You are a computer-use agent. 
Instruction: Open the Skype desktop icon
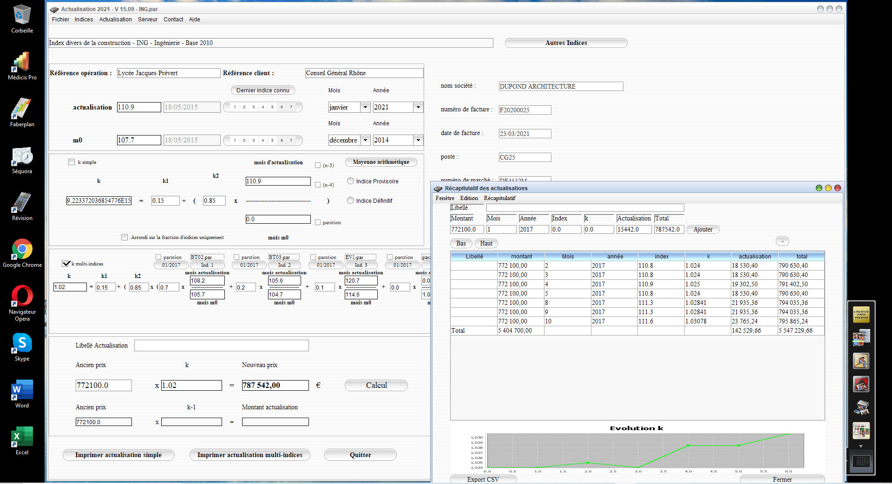click(22, 346)
